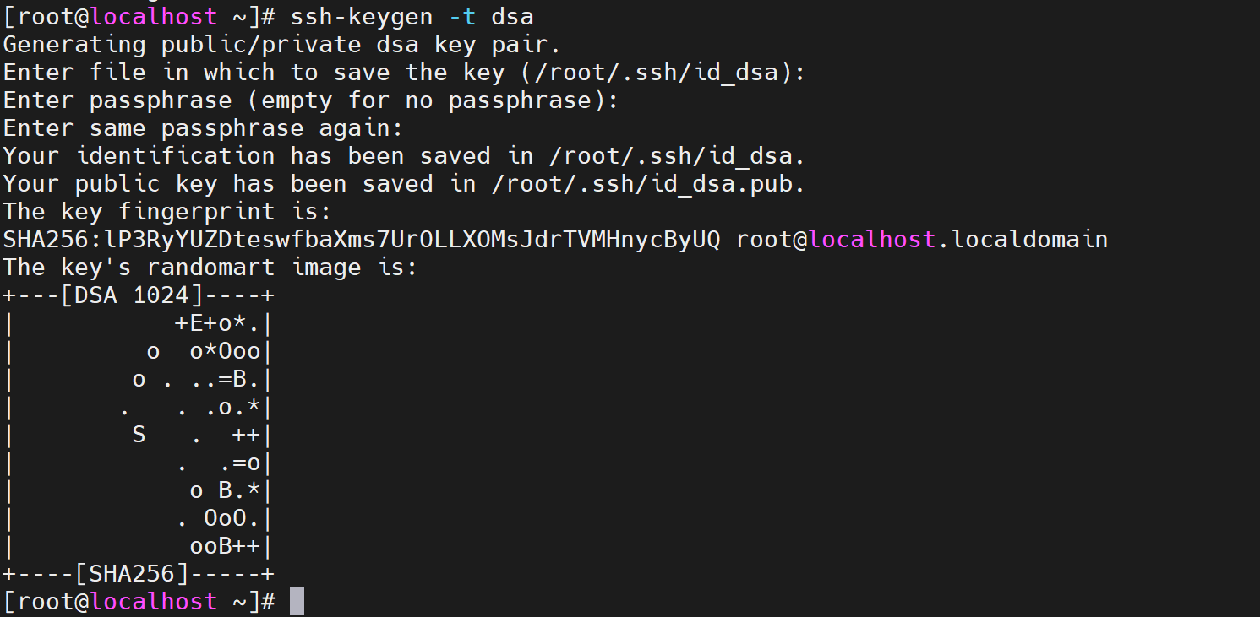Viewport: 1260px width, 617px height.
Task: Click the letter S inside the randomart
Action: click(139, 435)
